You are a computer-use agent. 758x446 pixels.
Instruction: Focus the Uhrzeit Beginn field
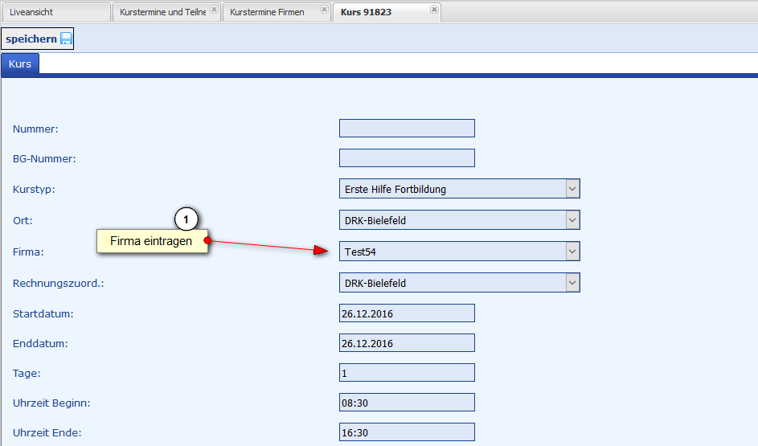tap(407, 403)
